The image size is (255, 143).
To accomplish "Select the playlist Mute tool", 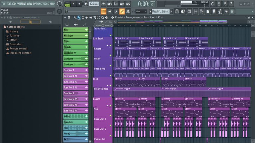I will (87, 18).
